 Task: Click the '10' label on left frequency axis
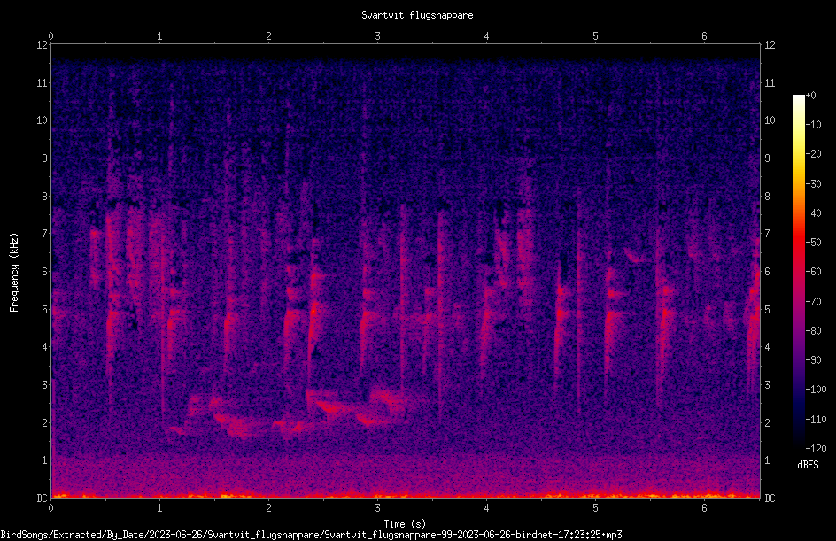(x=43, y=120)
